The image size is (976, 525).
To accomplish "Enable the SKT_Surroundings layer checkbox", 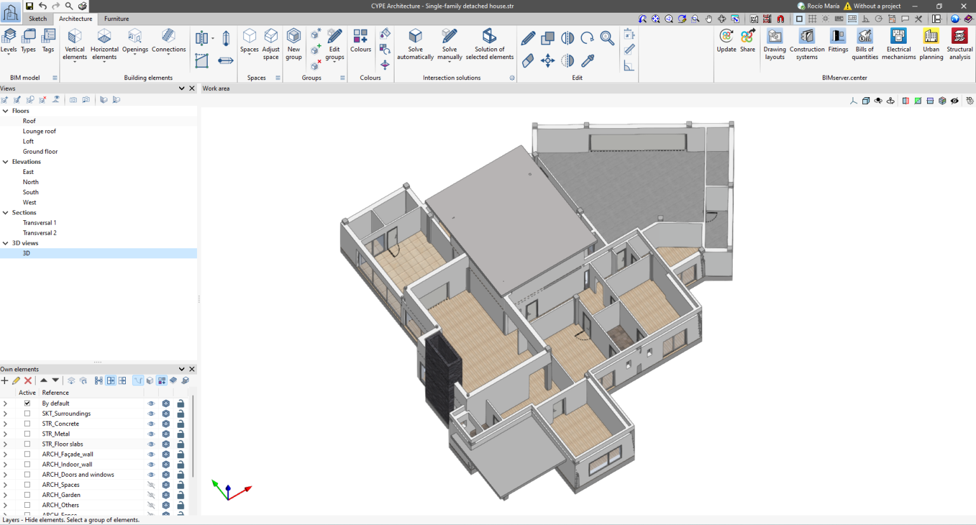I will click(x=27, y=413).
